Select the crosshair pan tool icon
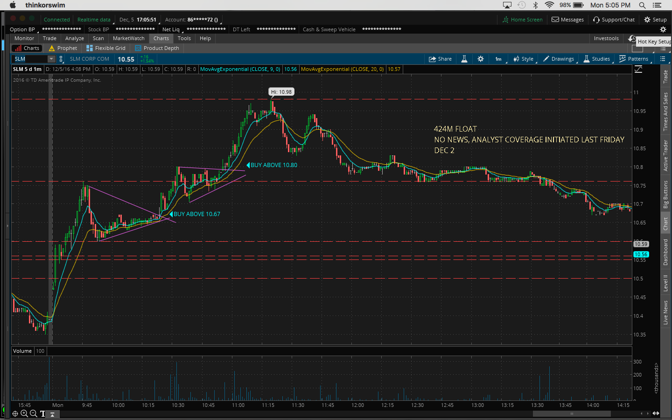The width and height of the screenshot is (672, 420). pos(15,413)
